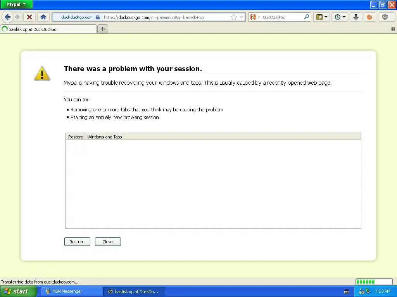Click the basilisk xp taskbar button
Screen dimensions: 397x297
[134, 291]
